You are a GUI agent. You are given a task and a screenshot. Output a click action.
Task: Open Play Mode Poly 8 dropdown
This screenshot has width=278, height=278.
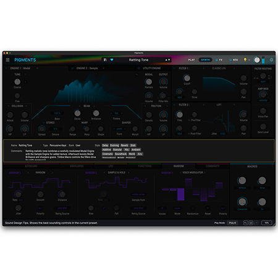[x=232, y=223]
